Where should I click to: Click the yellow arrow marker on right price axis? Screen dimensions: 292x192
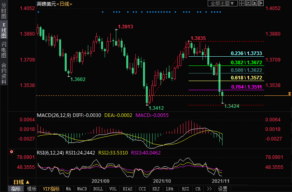click(289, 93)
